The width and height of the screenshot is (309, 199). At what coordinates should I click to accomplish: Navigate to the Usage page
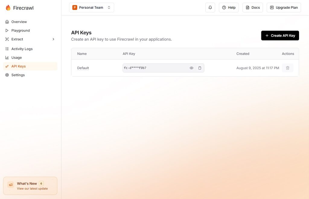(x=17, y=57)
